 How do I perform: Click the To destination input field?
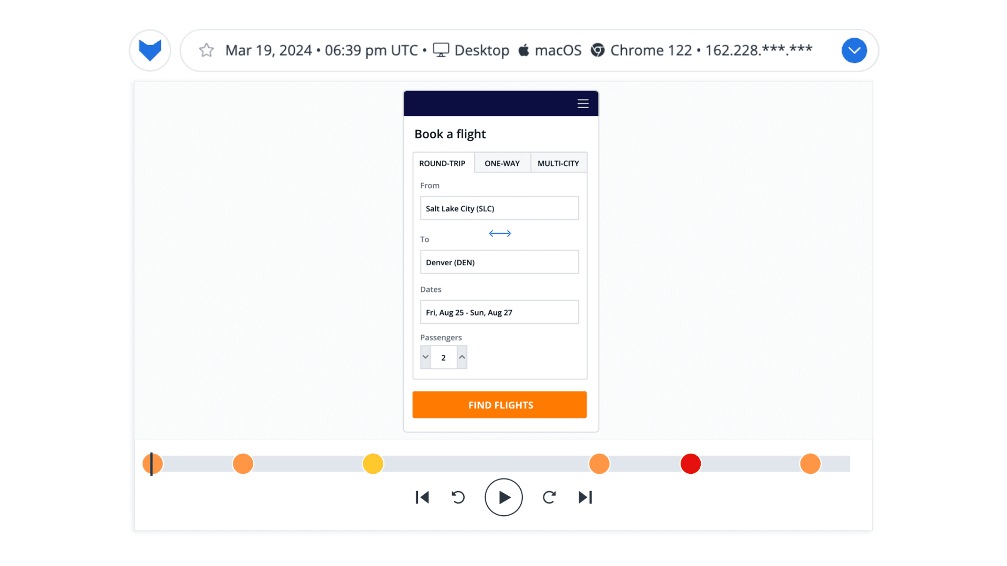(x=499, y=262)
